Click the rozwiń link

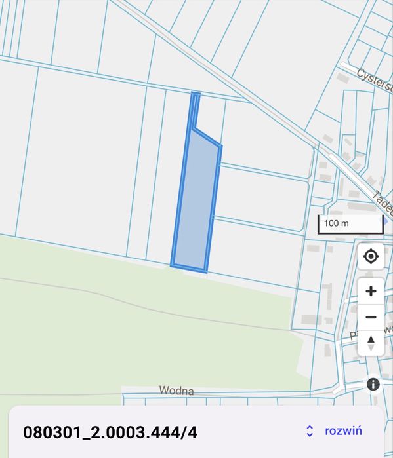[343, 431]
